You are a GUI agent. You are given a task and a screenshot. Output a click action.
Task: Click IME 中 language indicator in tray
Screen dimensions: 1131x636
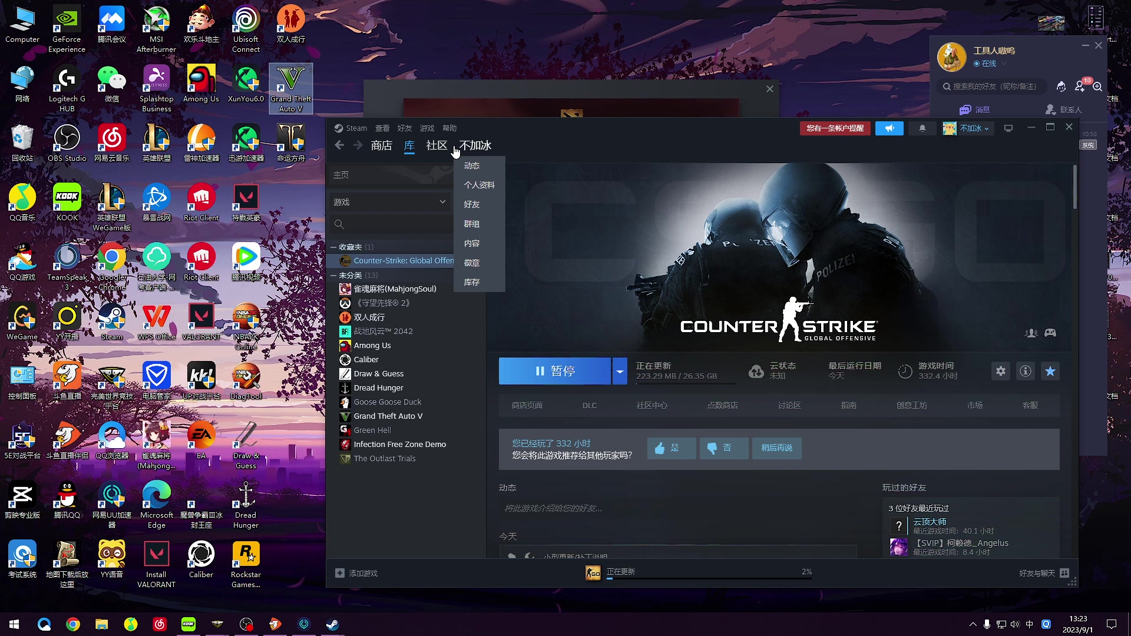1029,624
